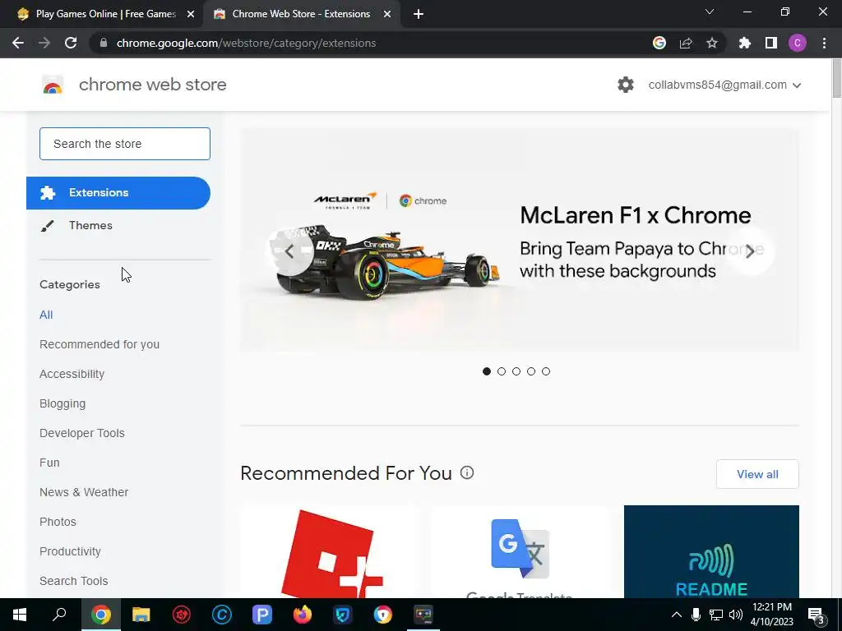Screen dimensions: 842x631
Task: Select the fifth carousel dot
Action: pyautogui.click(x=546, y=371)
